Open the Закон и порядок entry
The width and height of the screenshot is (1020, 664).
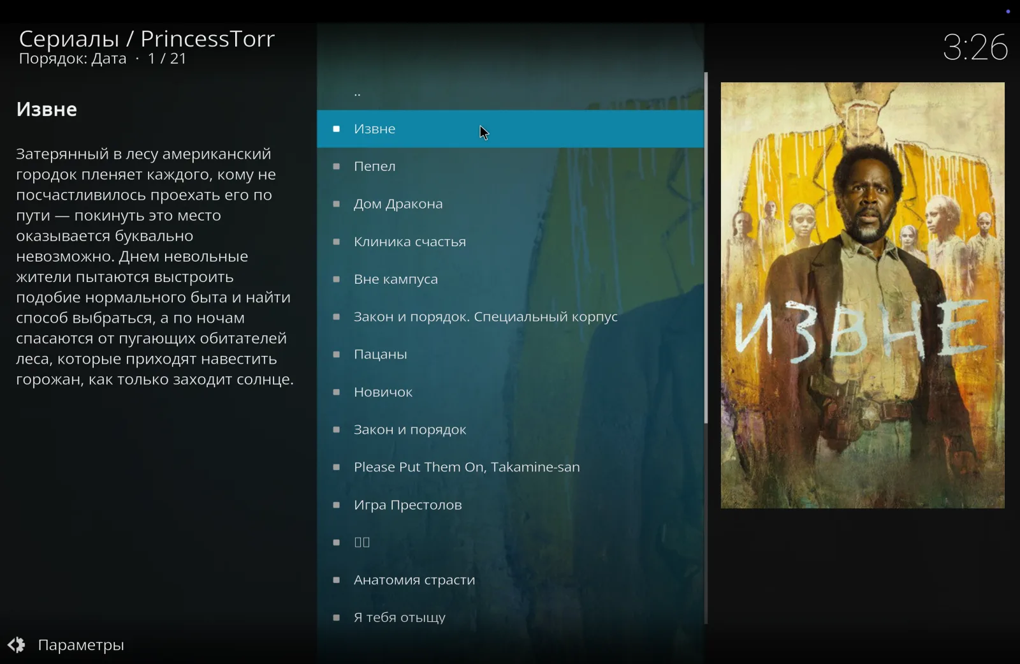click(510, 430)
